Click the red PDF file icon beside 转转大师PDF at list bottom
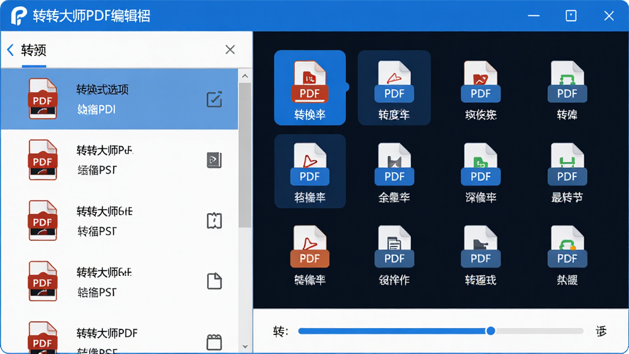Image resolution: width=629 pixels, height=354 pixels. point(42,338)
